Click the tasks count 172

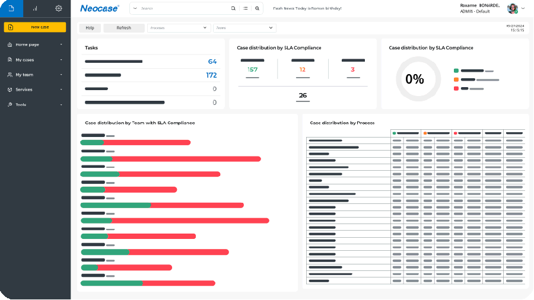(211, 75)
